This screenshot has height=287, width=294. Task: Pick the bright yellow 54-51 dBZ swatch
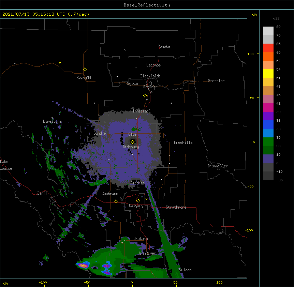pos(268,73)
